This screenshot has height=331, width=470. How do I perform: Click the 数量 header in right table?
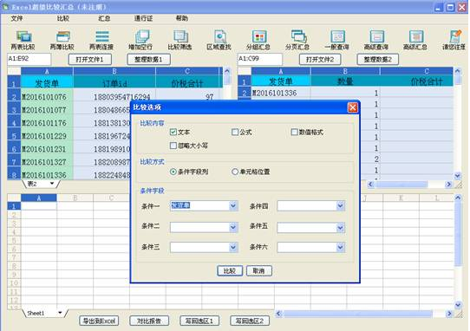(x=345, y=81)
